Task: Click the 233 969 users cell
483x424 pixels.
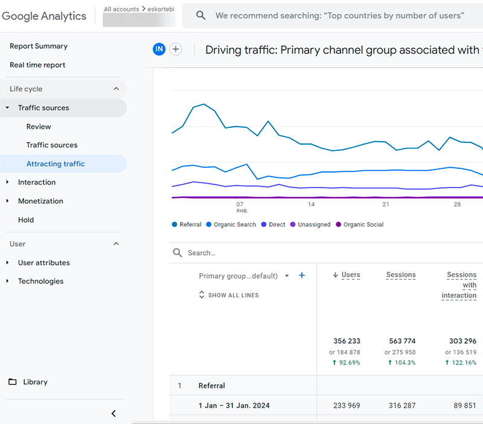Action: pos(347,405)
